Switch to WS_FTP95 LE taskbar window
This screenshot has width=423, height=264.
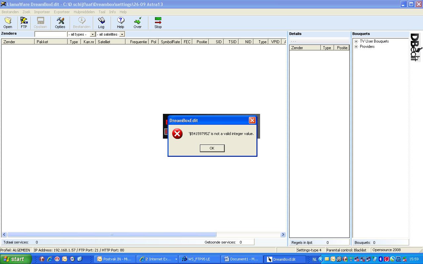199,259
